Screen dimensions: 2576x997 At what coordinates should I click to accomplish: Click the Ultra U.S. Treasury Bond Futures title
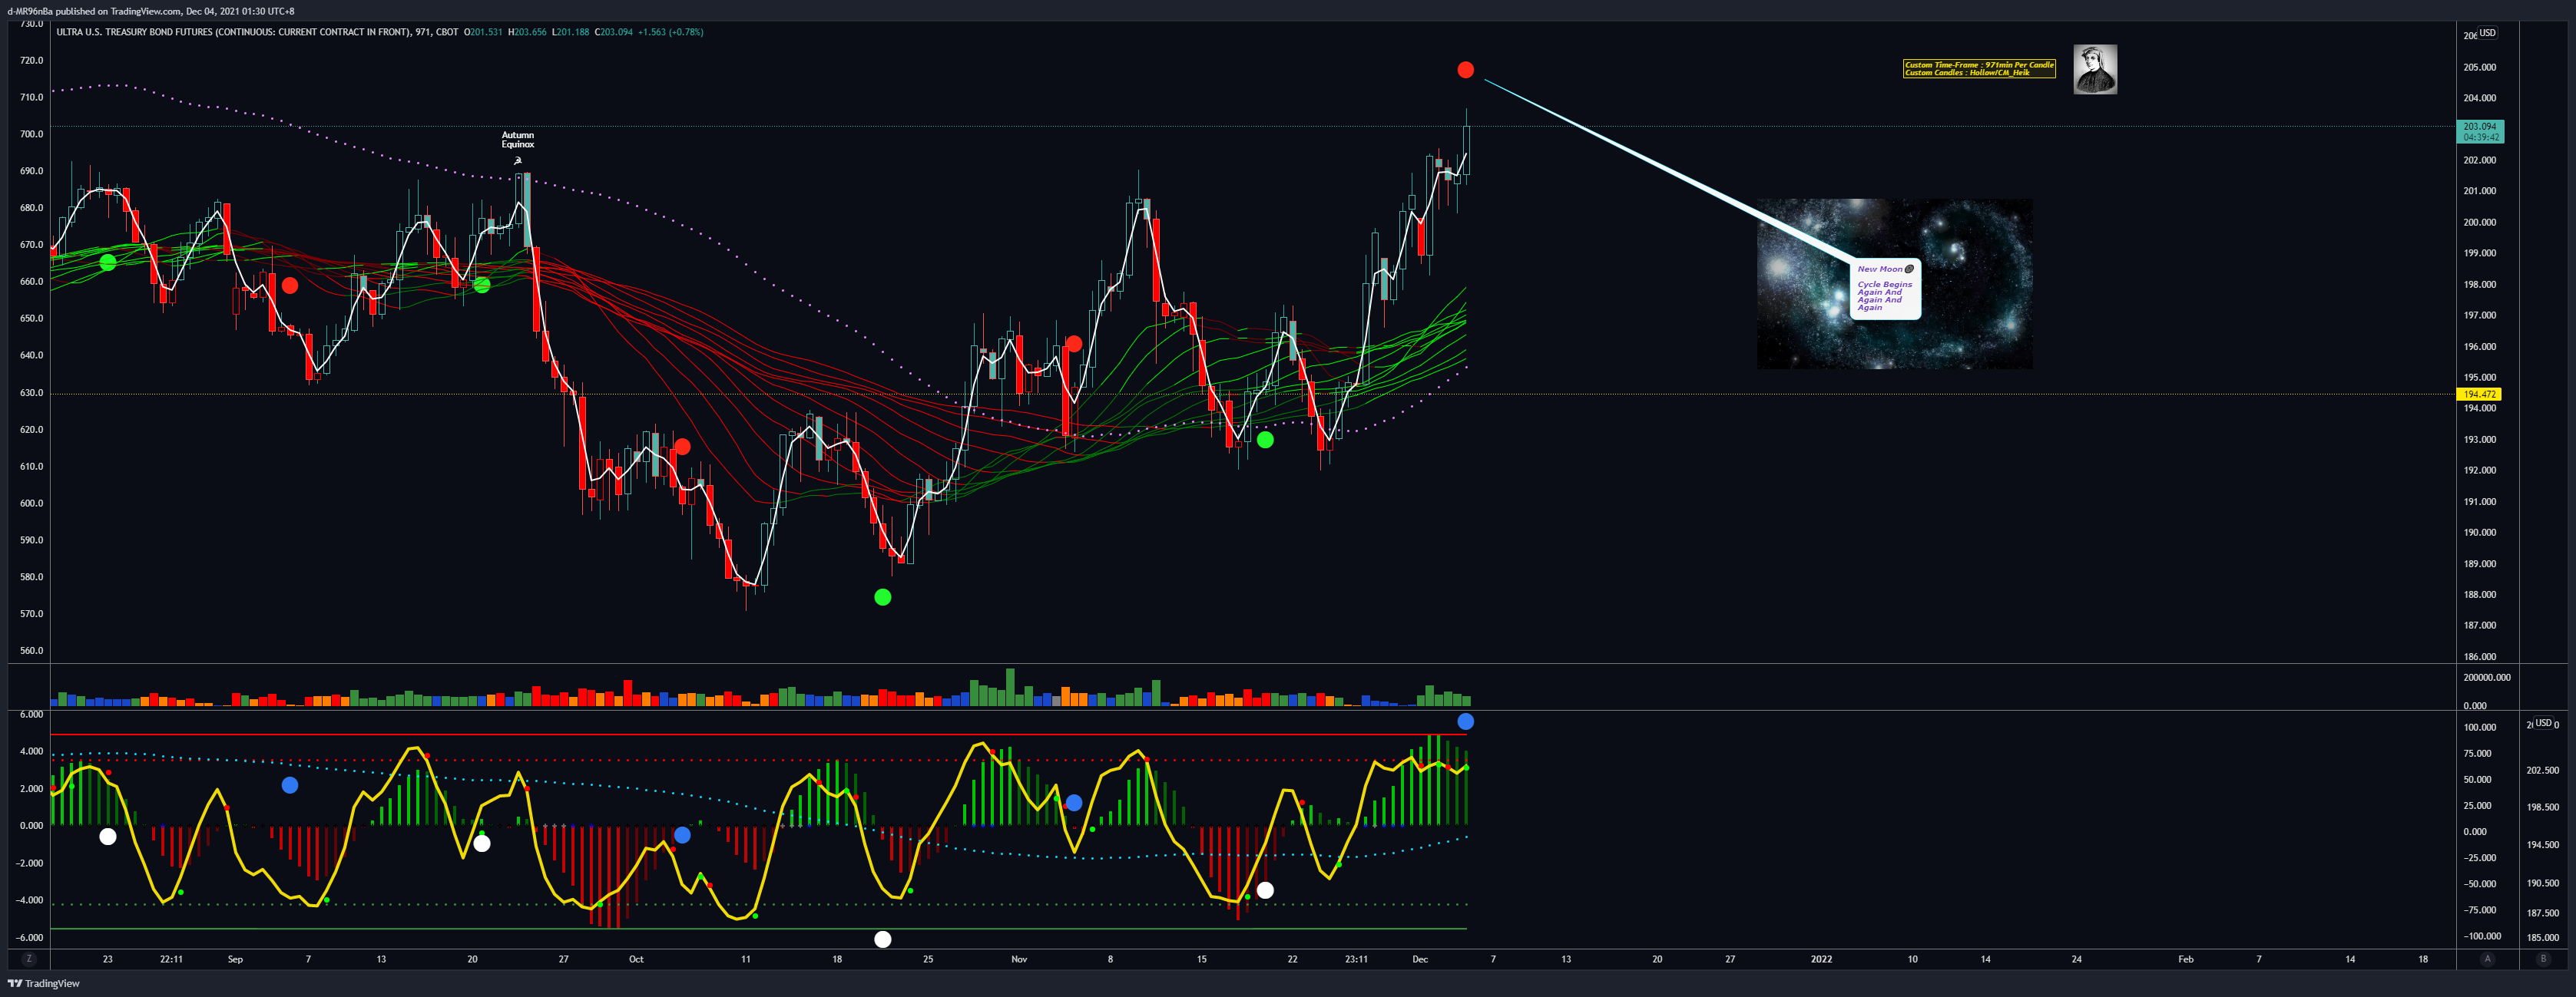click(x=233, y=32)
